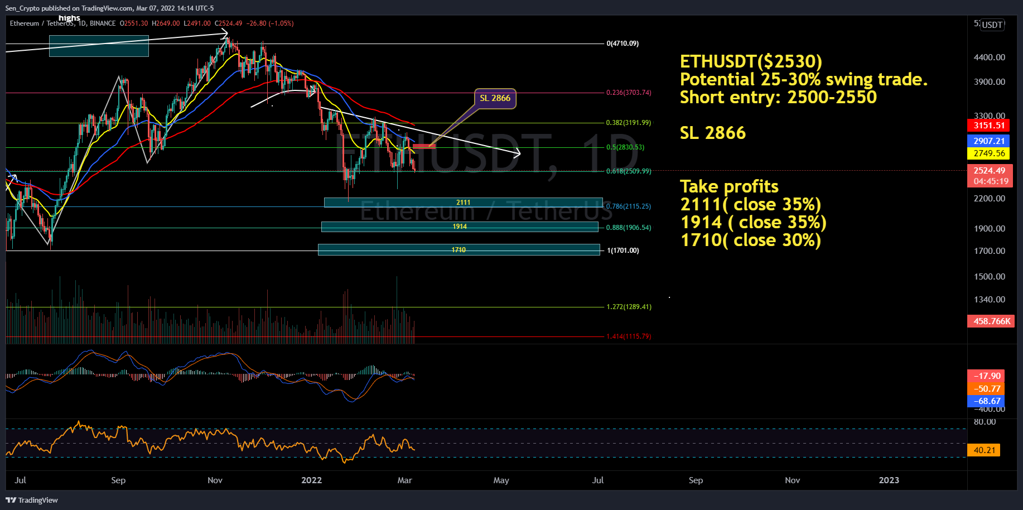
Task: Click '1914 ( close 35%)' annotation line
Action: (753, 222)
